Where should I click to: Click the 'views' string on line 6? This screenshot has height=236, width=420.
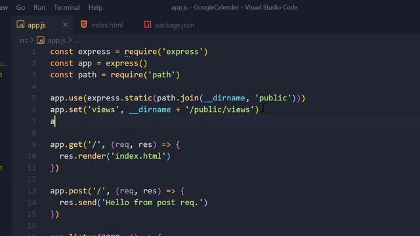coord(104,109)
